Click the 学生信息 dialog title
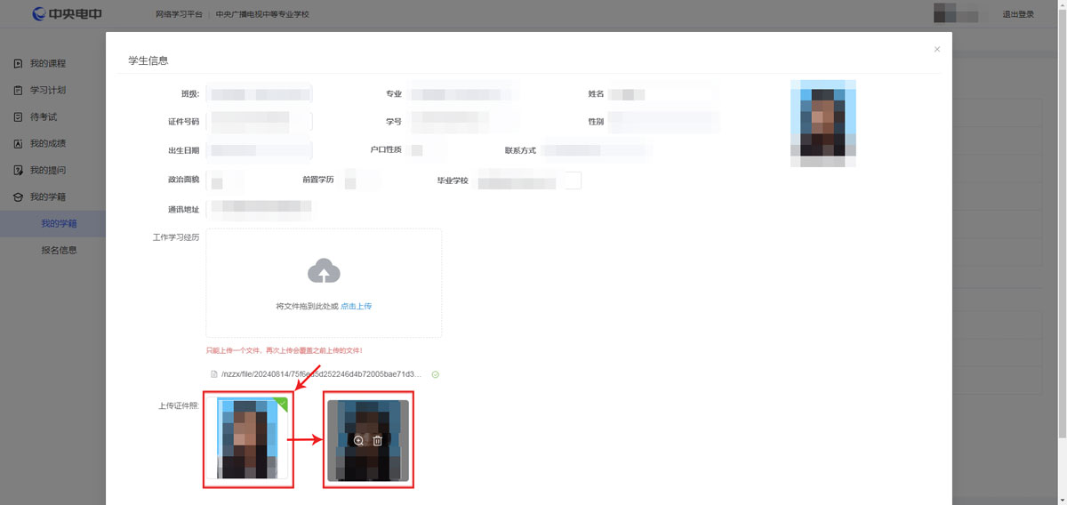Viewport: 1067px width, 505px height. click(148, 60)
